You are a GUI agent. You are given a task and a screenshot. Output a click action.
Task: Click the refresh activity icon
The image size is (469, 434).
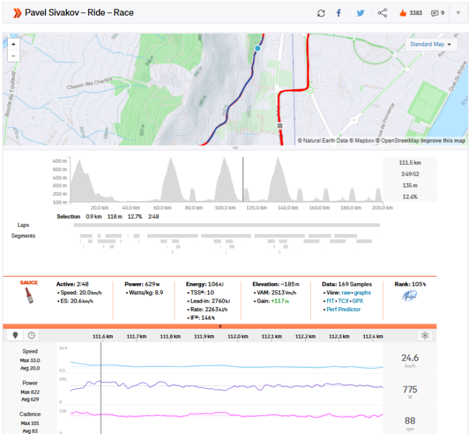[x=321, y=13]
